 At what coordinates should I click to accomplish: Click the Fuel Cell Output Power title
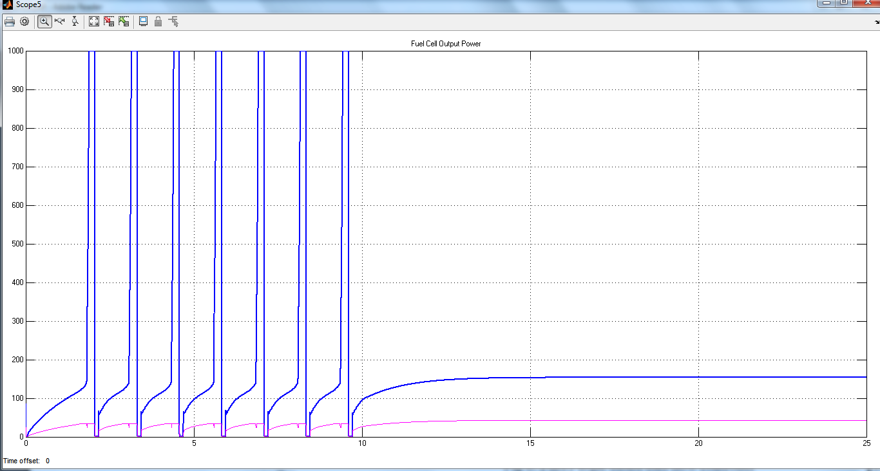click(446, 44)
